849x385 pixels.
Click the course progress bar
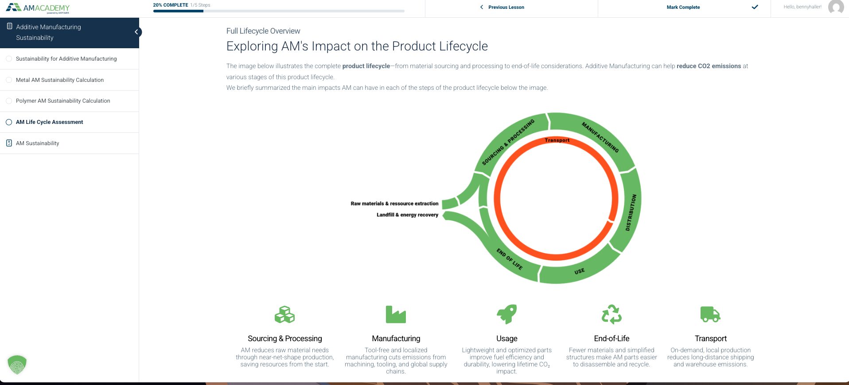pos(279,11)
